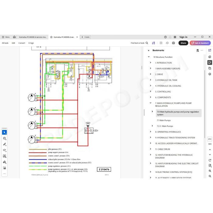213x213 pixels.
Task: Expand 7.0 Main hydraulic pumps bookmark arrow
Action: (x=152, y=112)
